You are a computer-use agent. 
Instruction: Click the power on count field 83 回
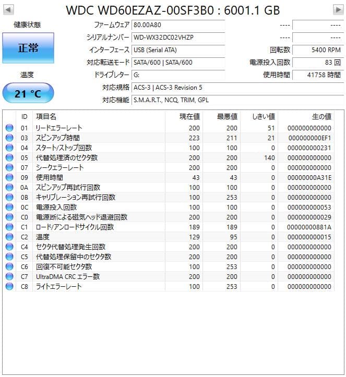pos(318,62)
